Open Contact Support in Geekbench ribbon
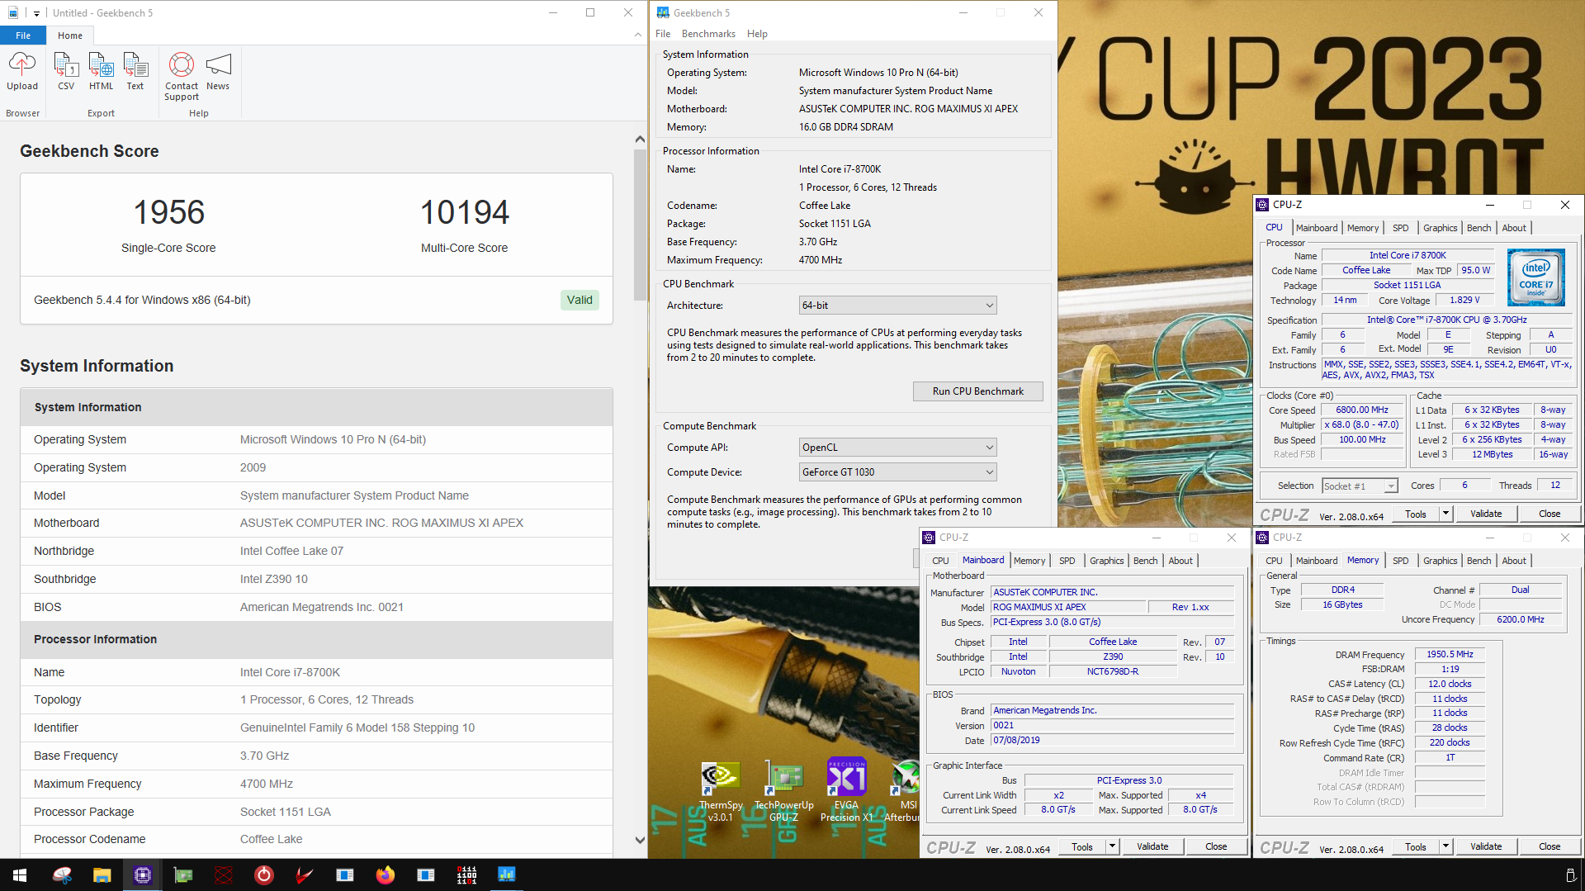 point(182,76)
